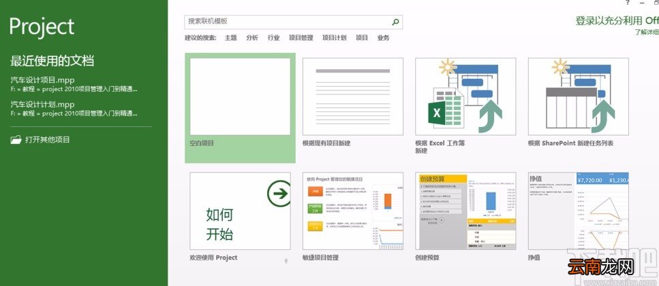Click the 了解详细 learn more link
659x286 pixels.
click(647, 32)
